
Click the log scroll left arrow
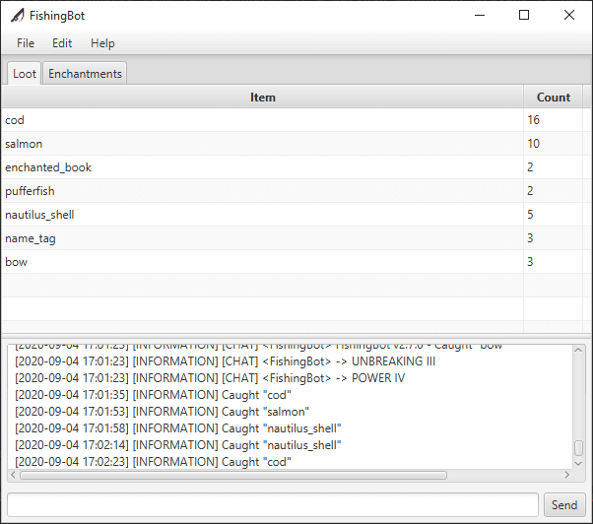pyautogui.click(x=13, y=475)
